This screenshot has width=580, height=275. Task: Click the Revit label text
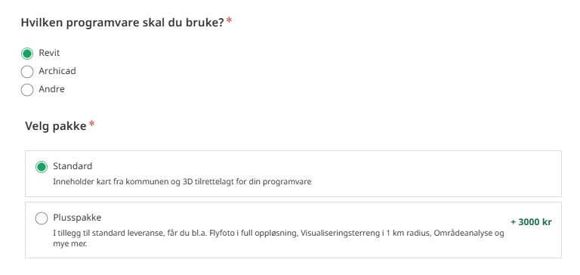[49, 53]
